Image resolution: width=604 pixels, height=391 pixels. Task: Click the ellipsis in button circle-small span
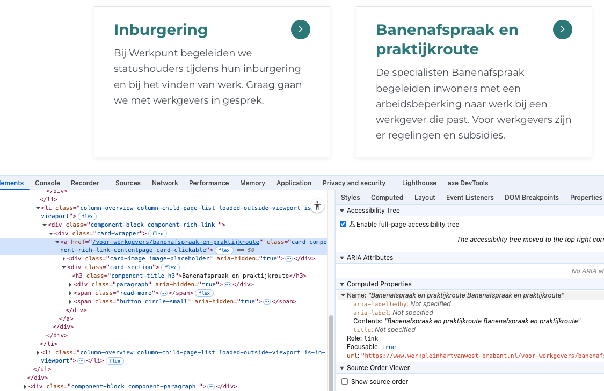267,302
